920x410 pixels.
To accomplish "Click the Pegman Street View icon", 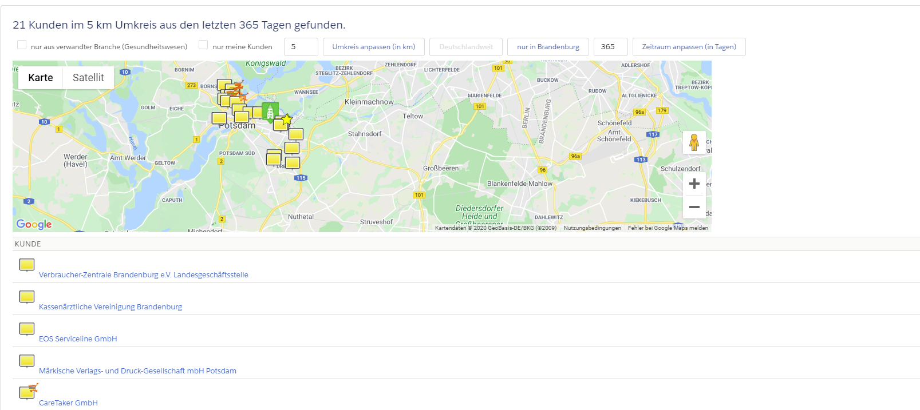I will (x=694, y=142).
